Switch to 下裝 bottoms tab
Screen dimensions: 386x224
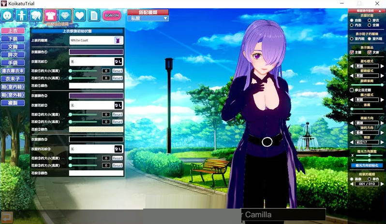[x=13, y=39]
